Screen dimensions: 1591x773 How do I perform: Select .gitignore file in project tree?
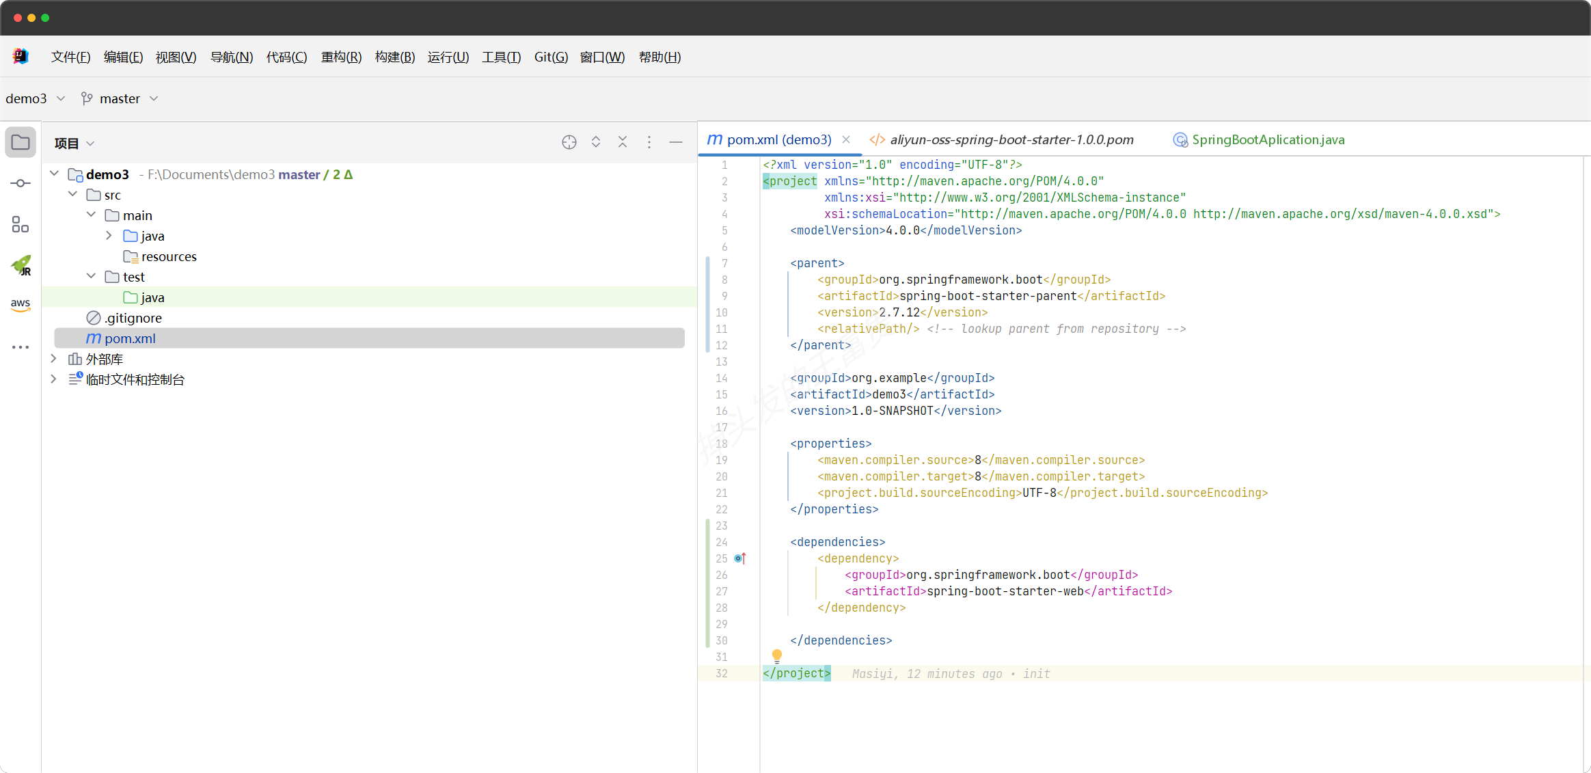coord(133,318)
